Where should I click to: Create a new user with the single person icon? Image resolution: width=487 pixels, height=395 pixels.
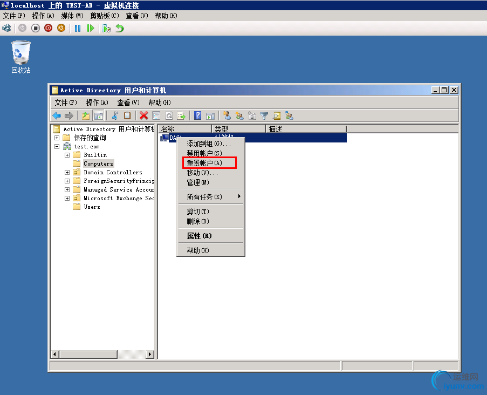coord(227,116)
